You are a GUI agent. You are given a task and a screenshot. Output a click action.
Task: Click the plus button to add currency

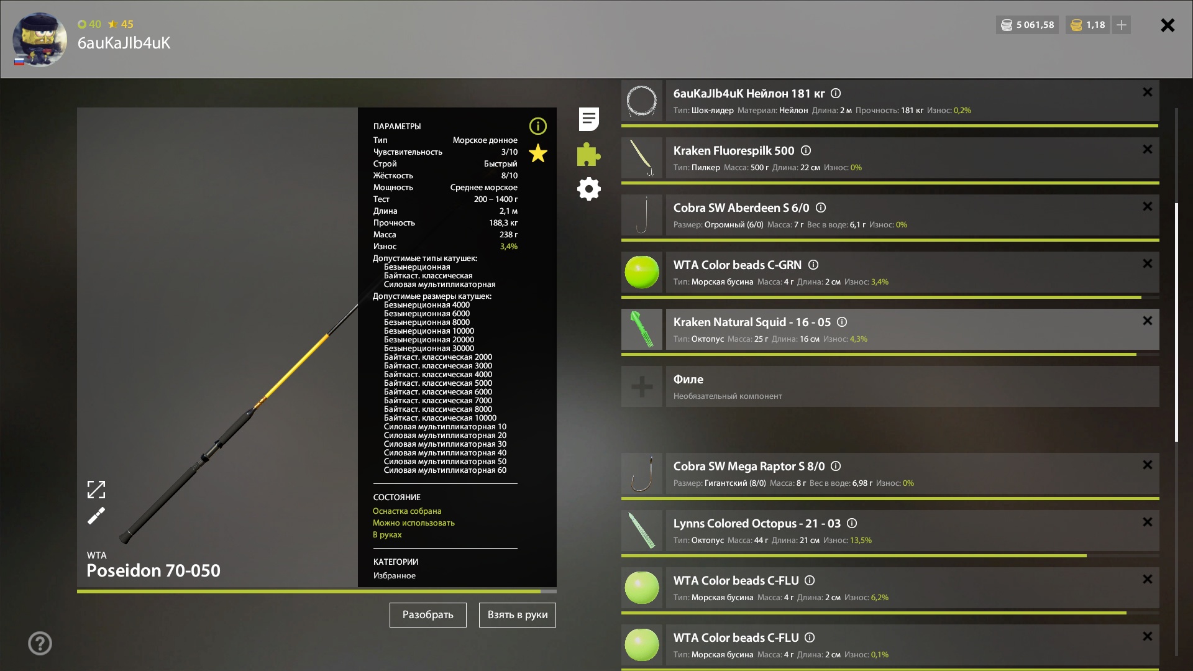[x=1121, y=25]
